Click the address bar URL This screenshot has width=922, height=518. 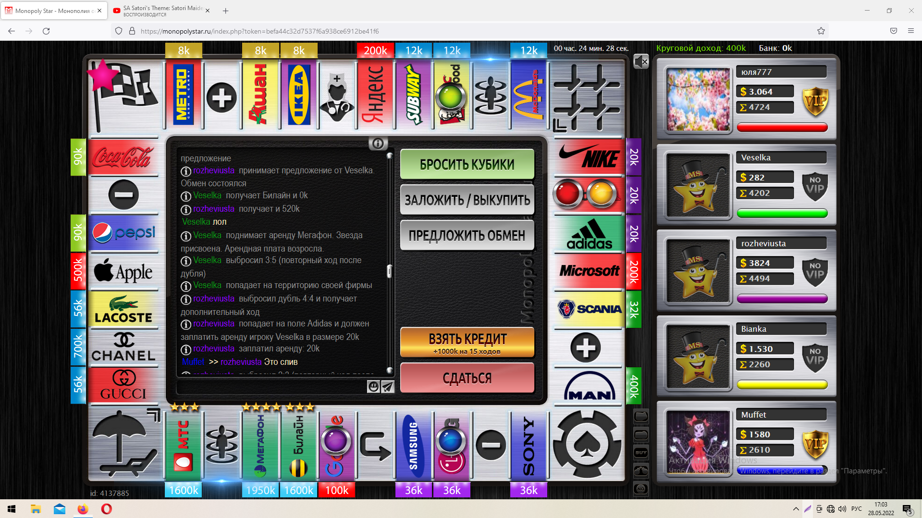(259, 31)
